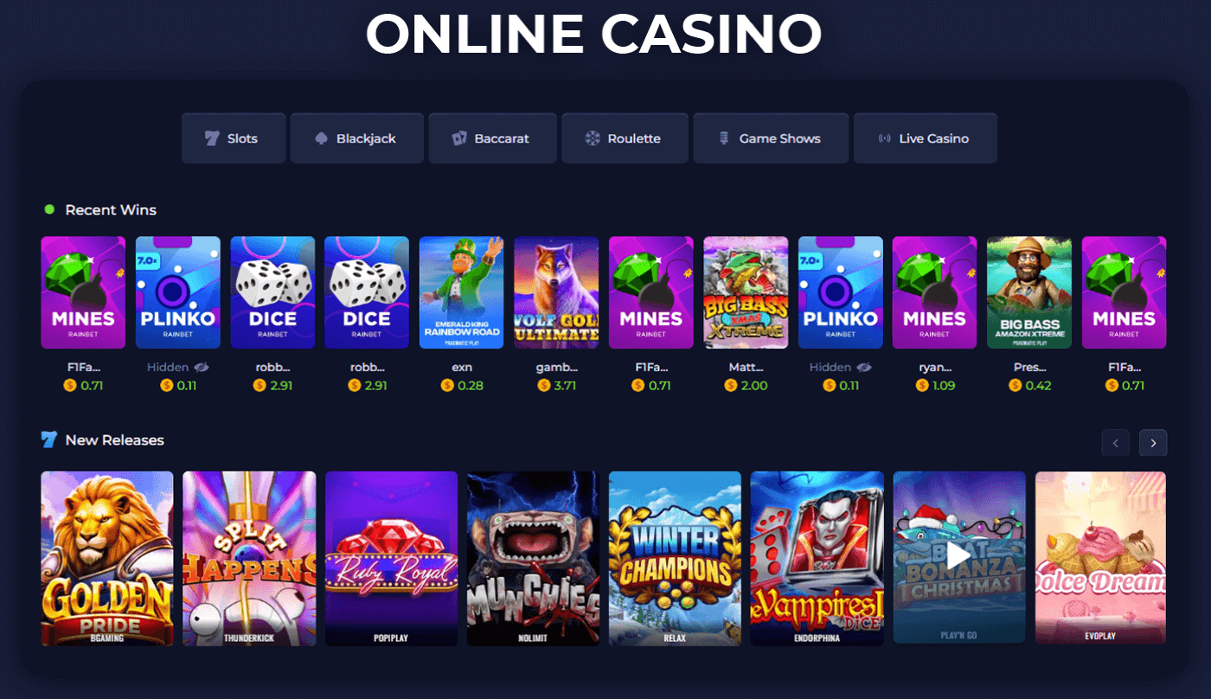Click the seven icon on Slots tab

pyautogui.click(x=212, y=138)
